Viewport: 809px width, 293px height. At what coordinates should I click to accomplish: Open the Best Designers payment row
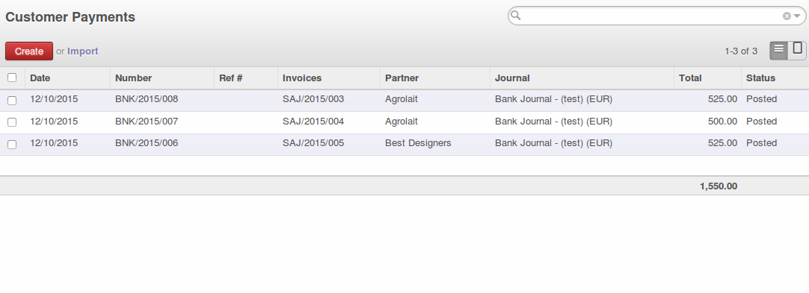tap(404, 145)
